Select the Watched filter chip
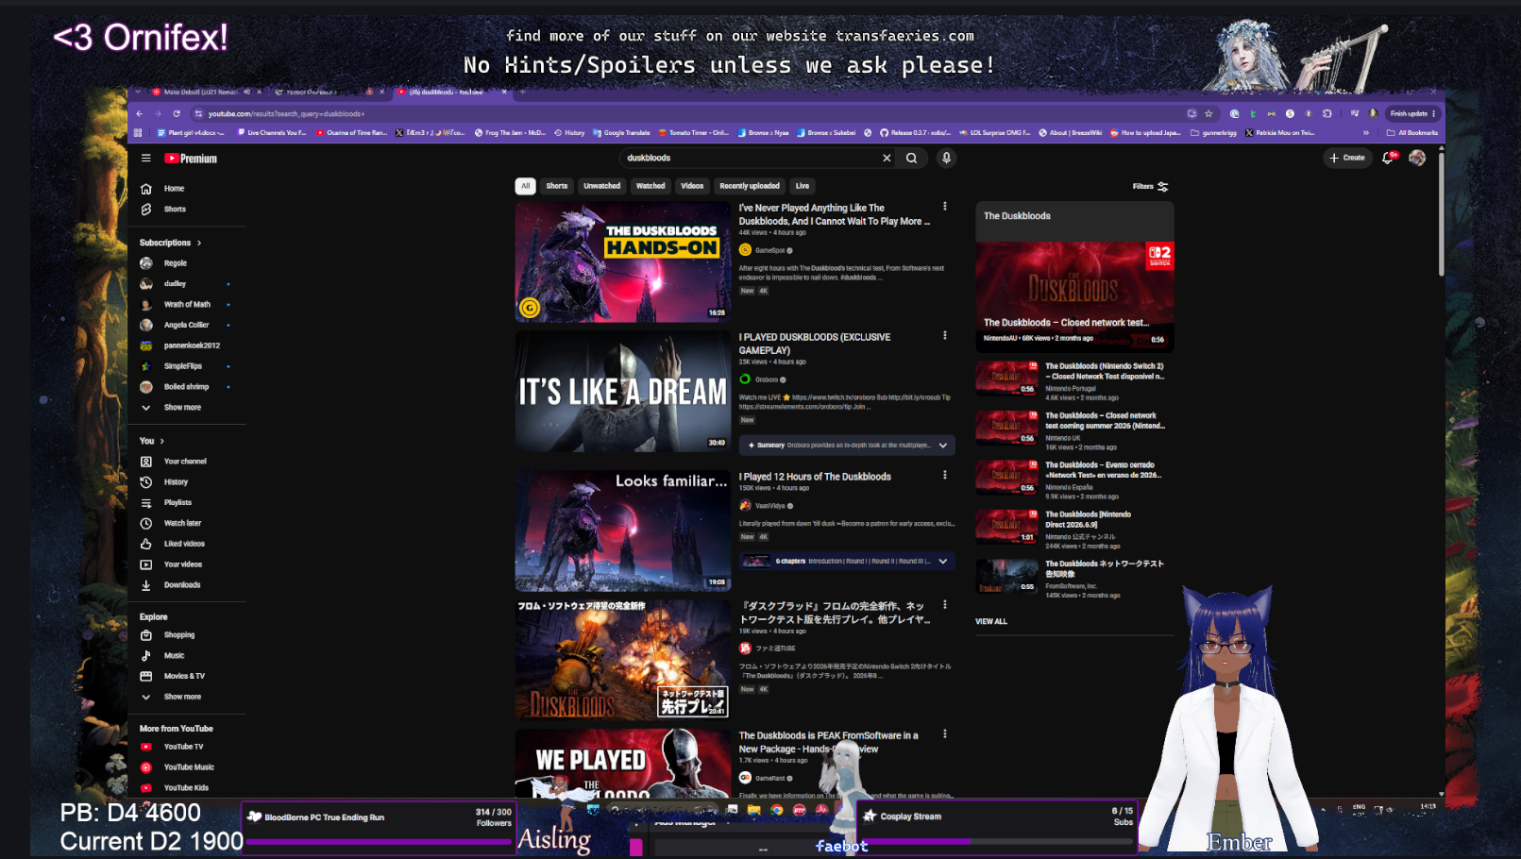The image size is (1521, 859). 651,186
